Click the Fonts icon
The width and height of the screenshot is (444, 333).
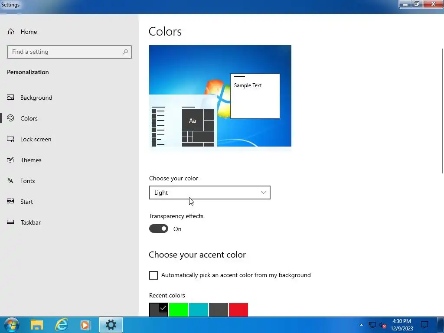10,181
